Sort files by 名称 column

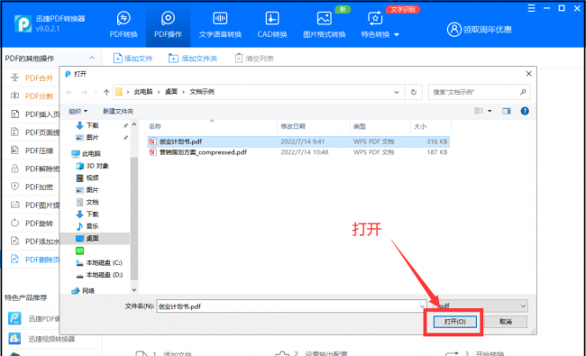click(x=155, y=126)
